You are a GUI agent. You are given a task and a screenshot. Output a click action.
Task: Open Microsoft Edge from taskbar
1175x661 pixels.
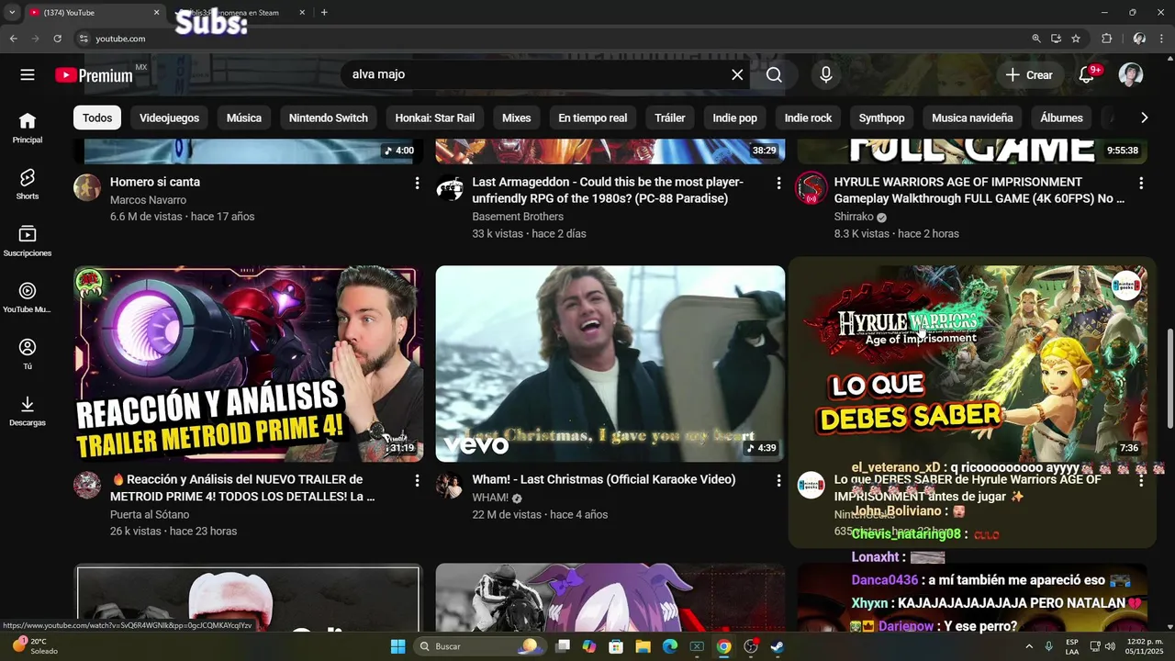click(670, 646)
